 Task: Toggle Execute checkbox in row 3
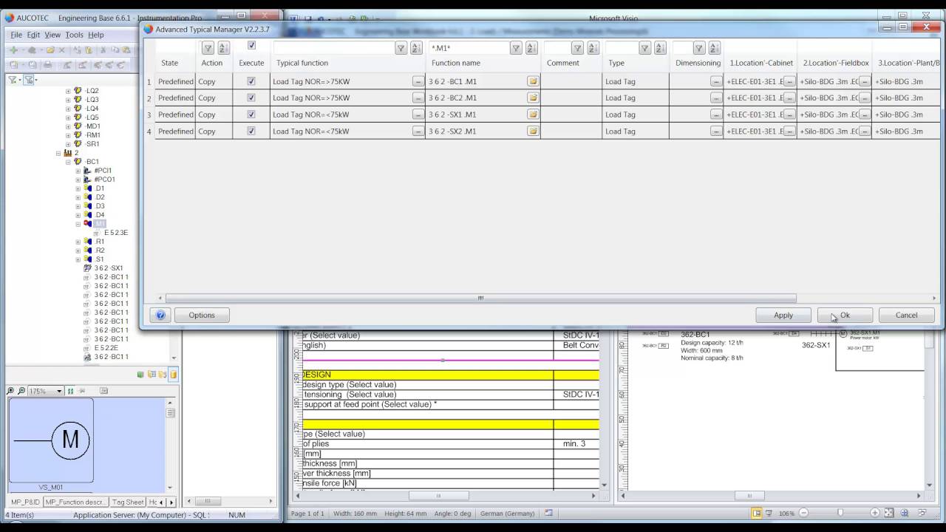point(251,115)
